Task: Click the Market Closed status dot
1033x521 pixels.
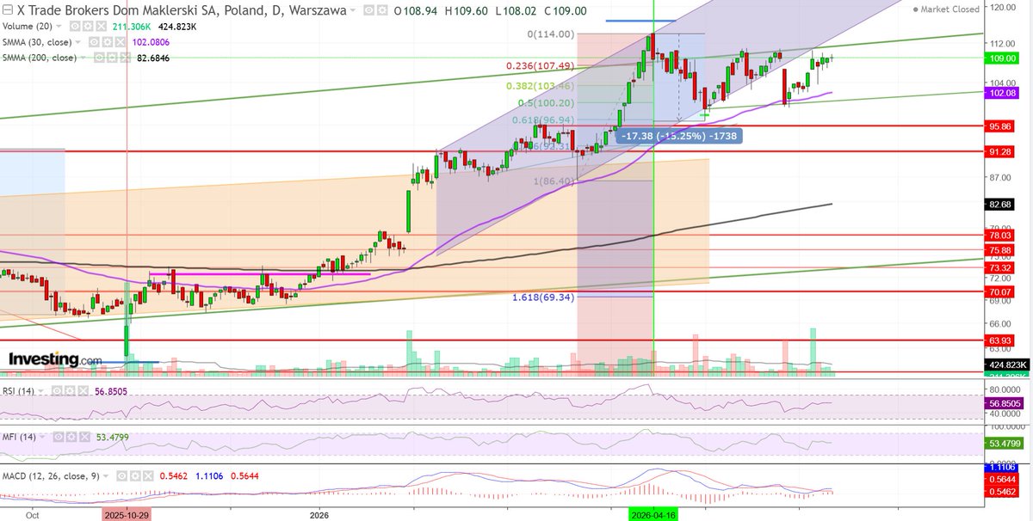Action: (916, 9)
